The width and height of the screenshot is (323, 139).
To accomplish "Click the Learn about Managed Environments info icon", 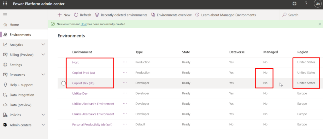I will pos(197,15).
